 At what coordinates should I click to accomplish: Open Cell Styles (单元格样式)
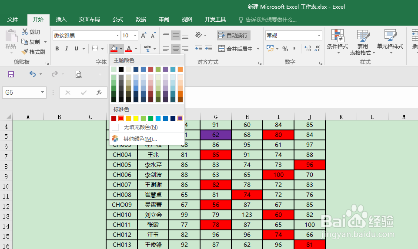click(390, 42)
